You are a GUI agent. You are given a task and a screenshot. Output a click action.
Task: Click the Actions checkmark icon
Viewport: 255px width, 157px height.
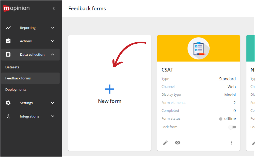[8, 41]
